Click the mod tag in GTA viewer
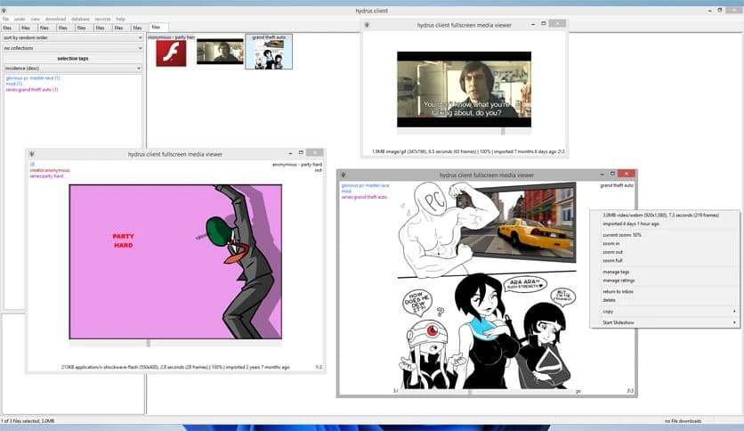Screen dimensions: 744x431 [x=346, y=191]
